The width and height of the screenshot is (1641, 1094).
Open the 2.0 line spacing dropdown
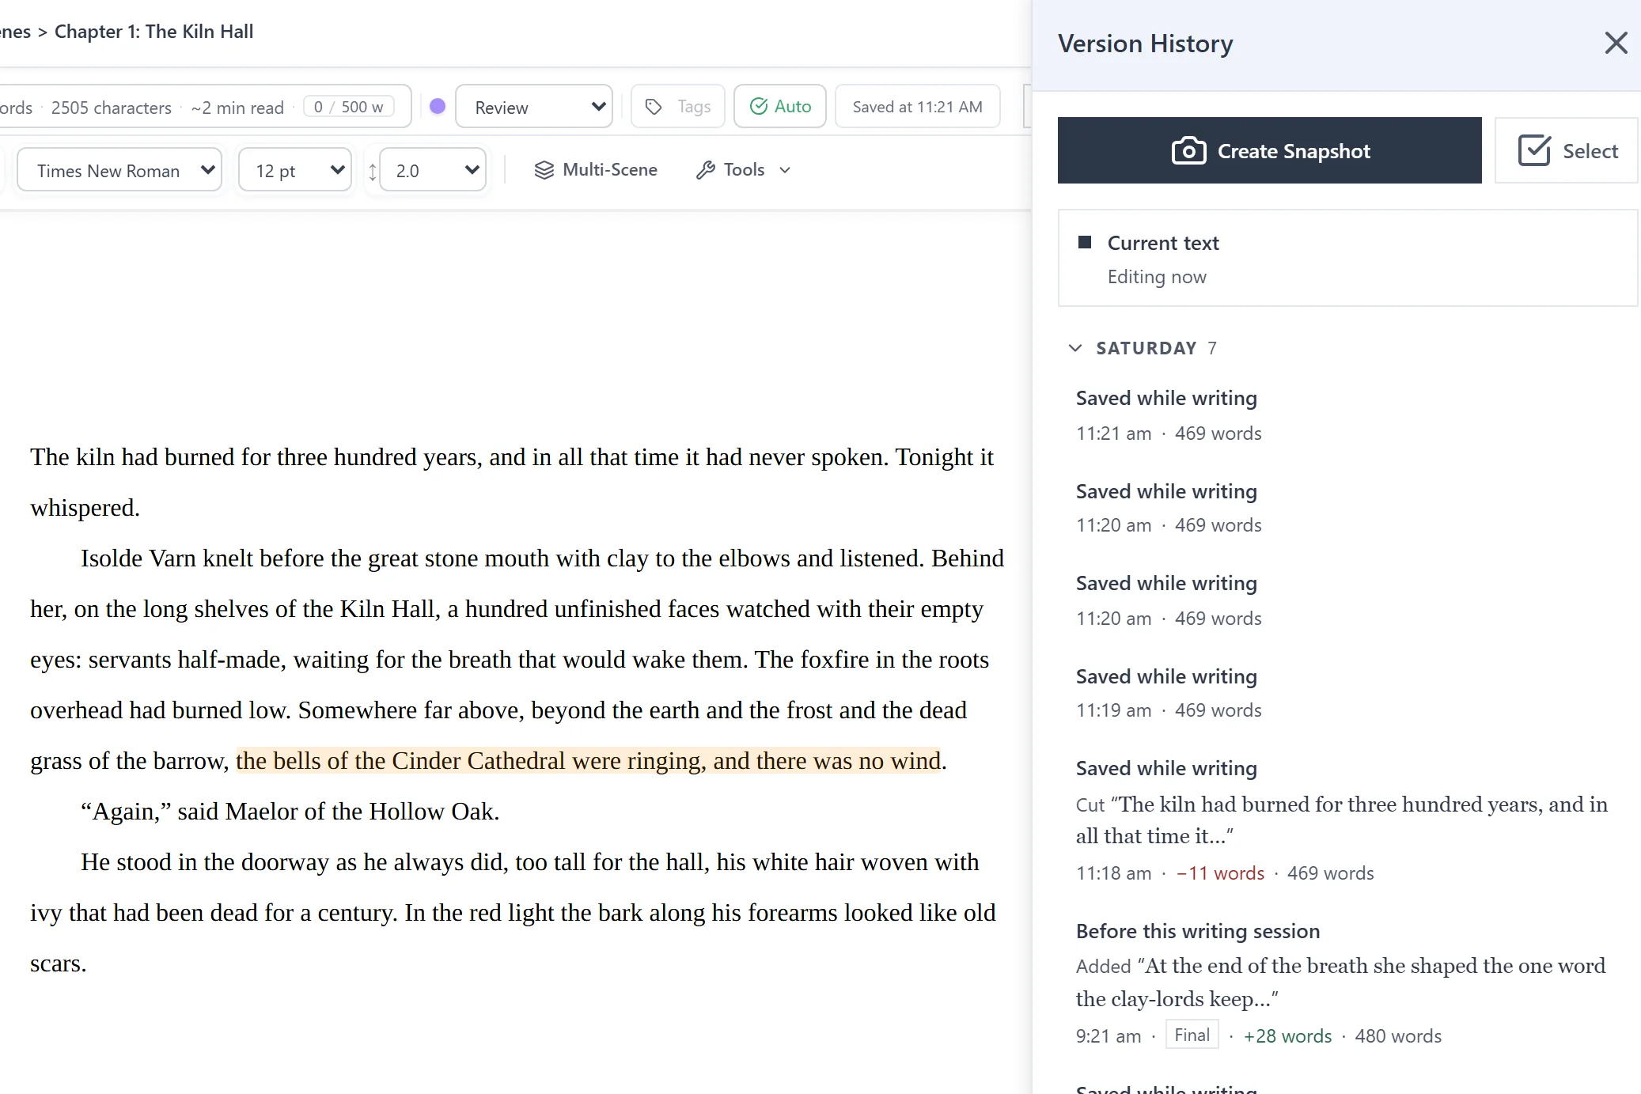click(433, 170)
